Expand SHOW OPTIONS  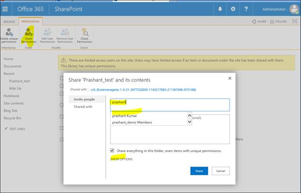tap(122, 159)
